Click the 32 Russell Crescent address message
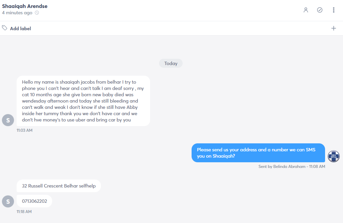Image resolution: width=343 pixels, height=223 pixels. 59,186
